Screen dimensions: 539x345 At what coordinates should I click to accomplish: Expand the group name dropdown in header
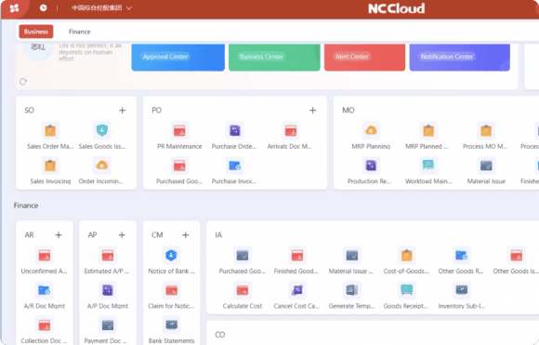click(x=101, y=7)
